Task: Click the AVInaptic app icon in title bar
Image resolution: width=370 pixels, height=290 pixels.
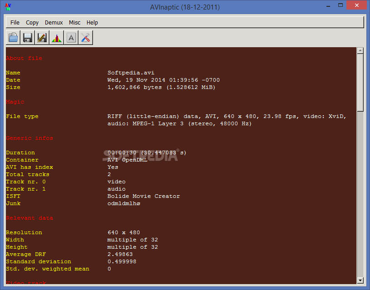Action: coord(8,7)
